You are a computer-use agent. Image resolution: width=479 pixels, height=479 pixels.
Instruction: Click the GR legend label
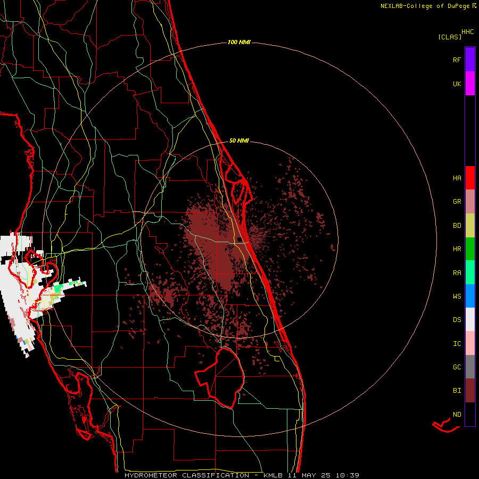pyautogui.click(x=457, y=202)
